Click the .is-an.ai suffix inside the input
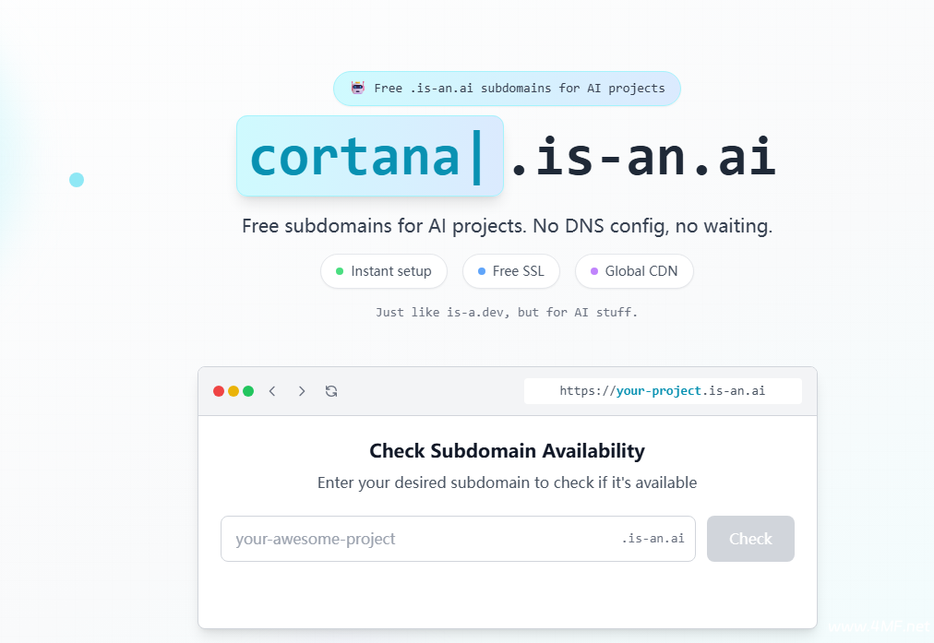934x643 pixels. click(653, 539)
